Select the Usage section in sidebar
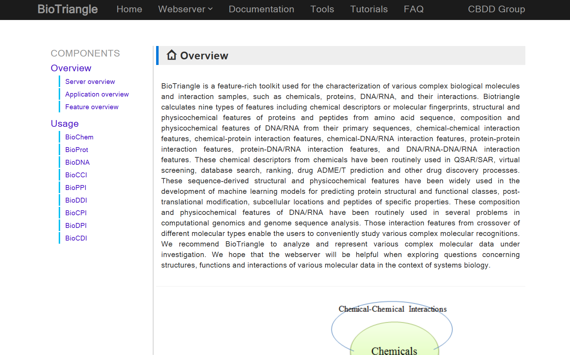 [65, 124]
